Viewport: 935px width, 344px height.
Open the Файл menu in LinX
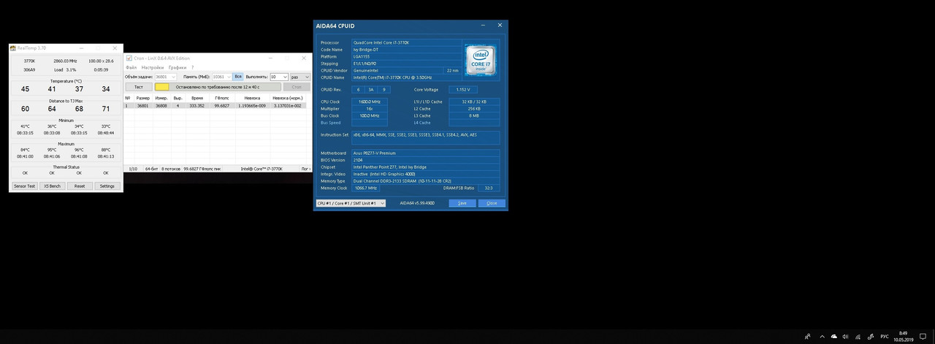(131, 67)
